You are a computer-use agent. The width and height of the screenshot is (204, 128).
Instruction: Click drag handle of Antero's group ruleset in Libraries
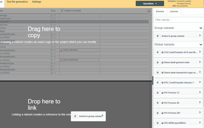158,36
